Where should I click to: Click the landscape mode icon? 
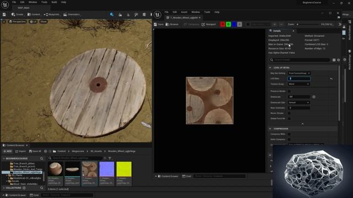120,14
